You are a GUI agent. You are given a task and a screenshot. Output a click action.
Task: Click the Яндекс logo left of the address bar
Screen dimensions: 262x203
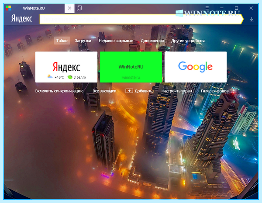(22, 18)
